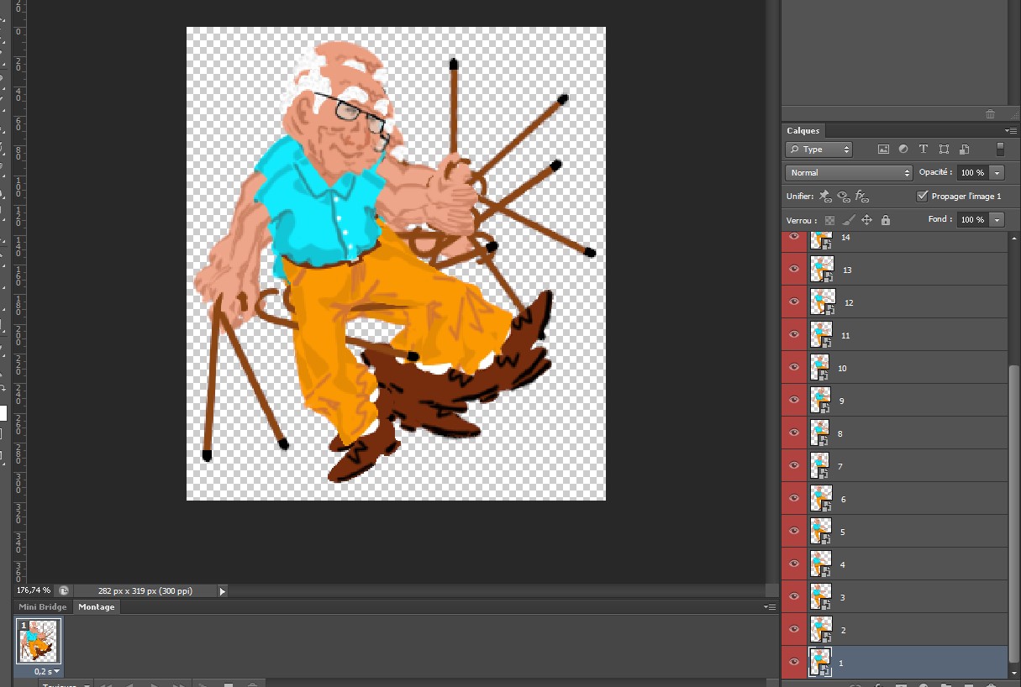
Task: Hide layer 13 with eye icon
Action: [794, 269]
